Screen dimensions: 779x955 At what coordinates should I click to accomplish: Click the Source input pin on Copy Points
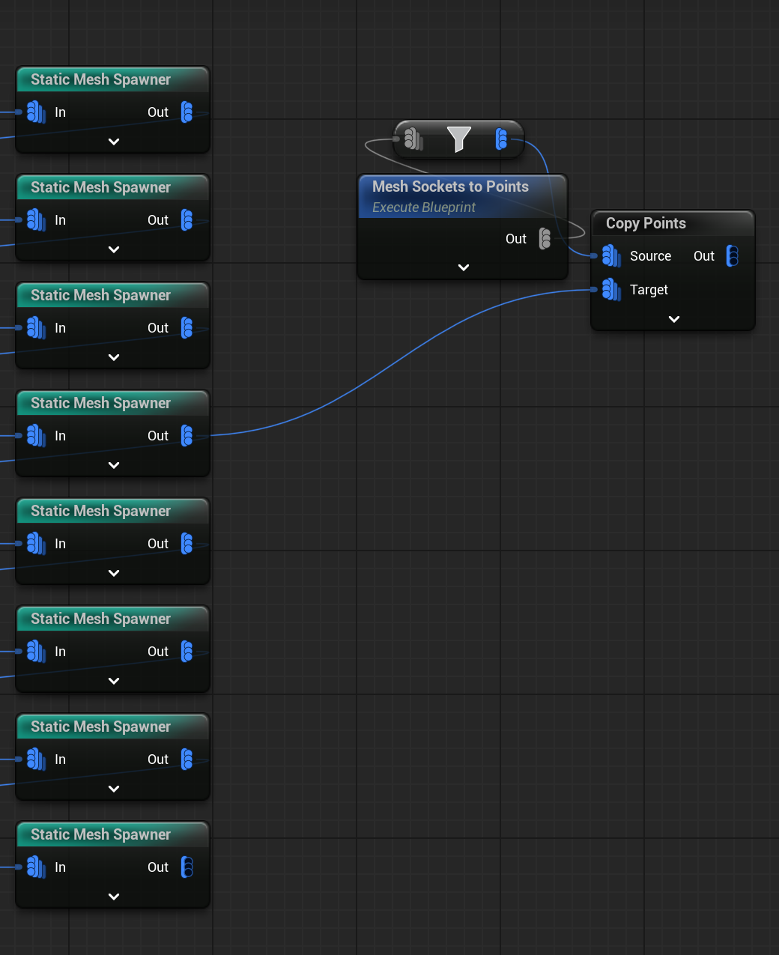point(611,256)
